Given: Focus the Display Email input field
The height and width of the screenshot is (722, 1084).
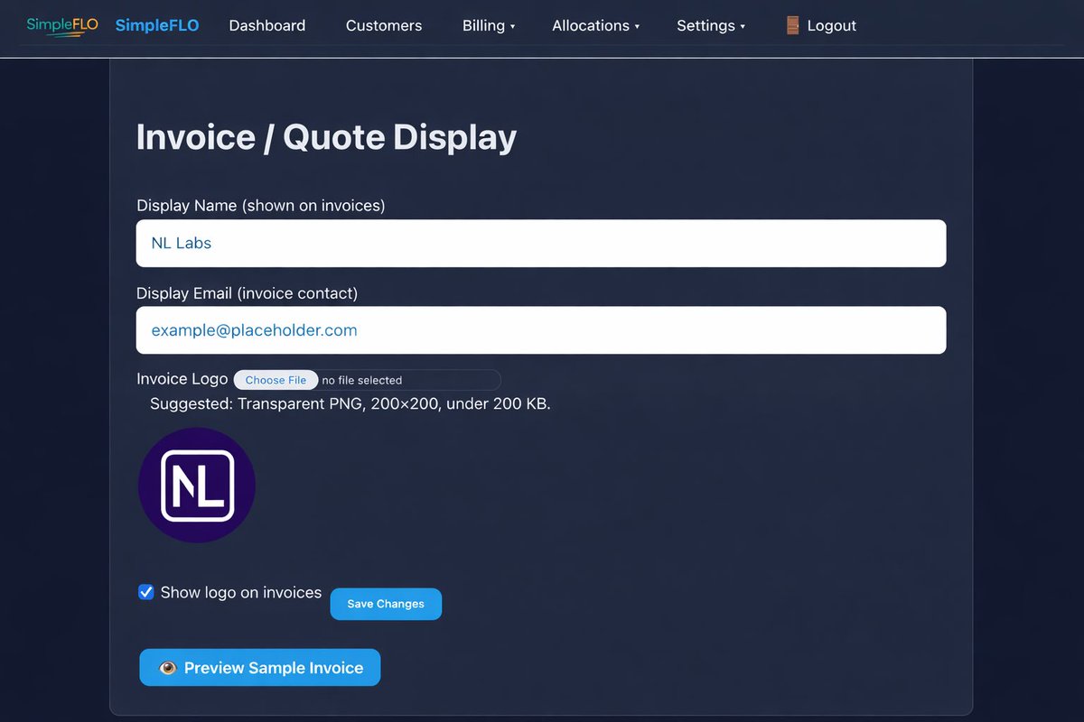Looking at the screenshot, I should pos(541,330).
